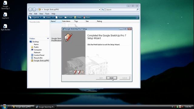This screenshot has height=109, width=194.
Task: Show hidden system tray icons arrow
Action: (172, 107)
